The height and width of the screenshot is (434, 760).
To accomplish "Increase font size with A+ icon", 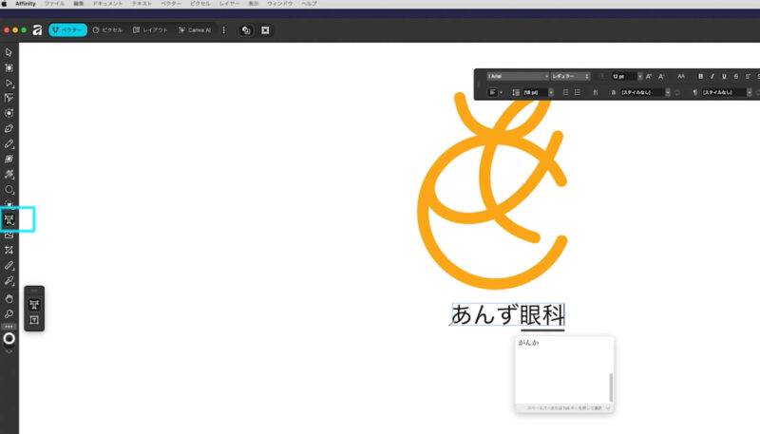I will click(649, 77).
